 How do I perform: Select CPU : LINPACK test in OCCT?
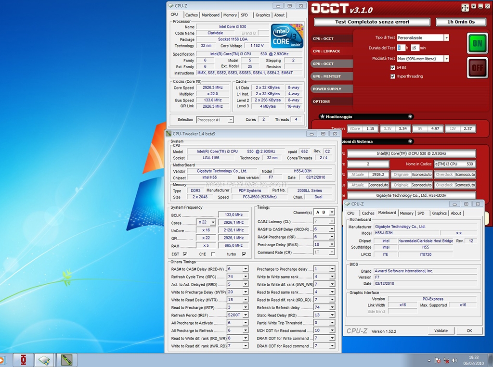point(333,51)
